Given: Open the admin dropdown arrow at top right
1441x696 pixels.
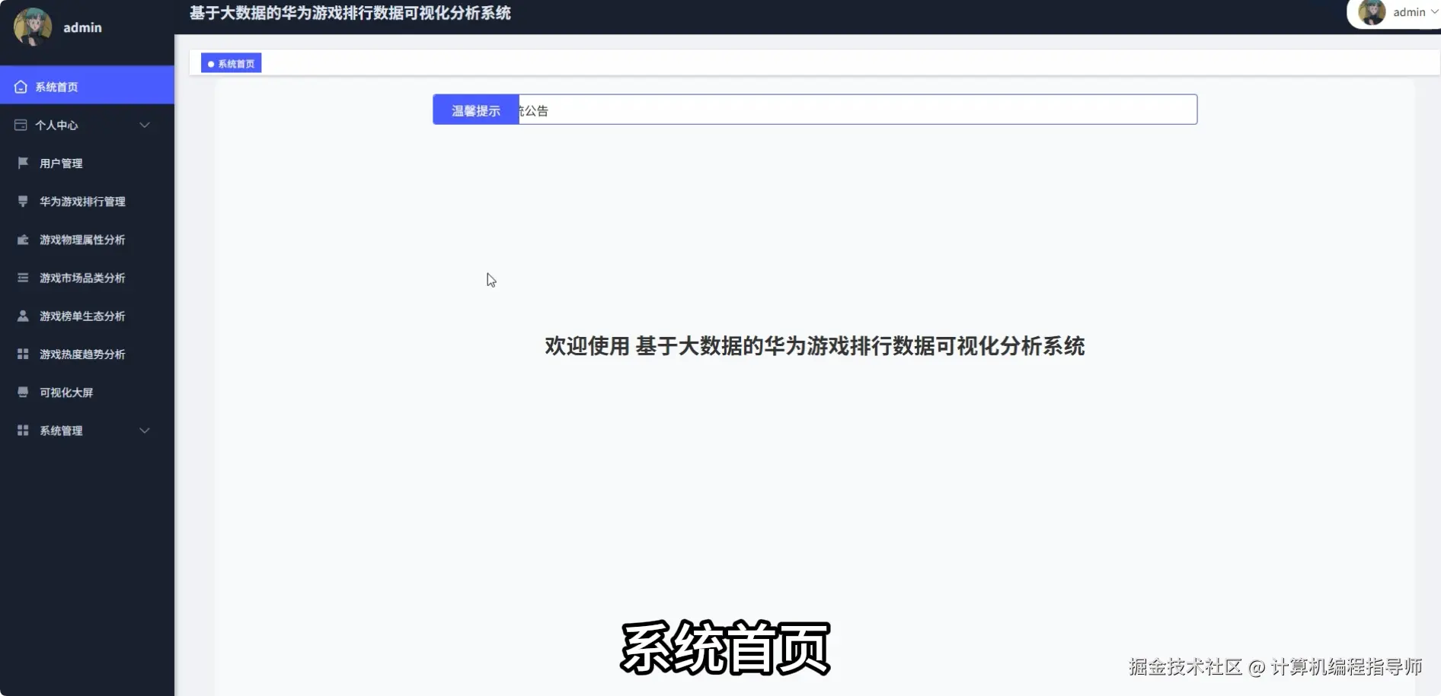Looking at the screenshot, I should pos(1434,12).
